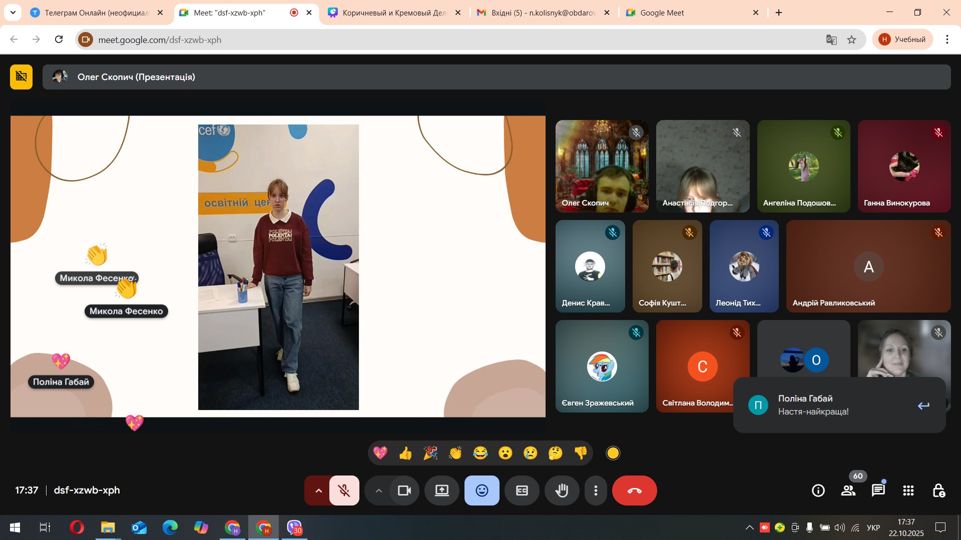Open the chat panel
The width and height of the screenshot is (961, 540).
878,490
